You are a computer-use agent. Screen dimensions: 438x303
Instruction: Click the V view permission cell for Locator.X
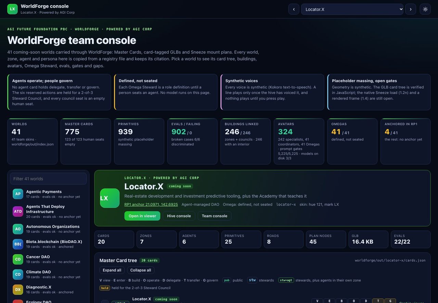click(x=317, y=301)
